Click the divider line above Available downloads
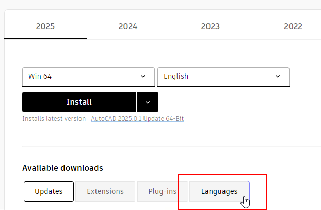This screenshot has width=321, height=210. point(170,146)
